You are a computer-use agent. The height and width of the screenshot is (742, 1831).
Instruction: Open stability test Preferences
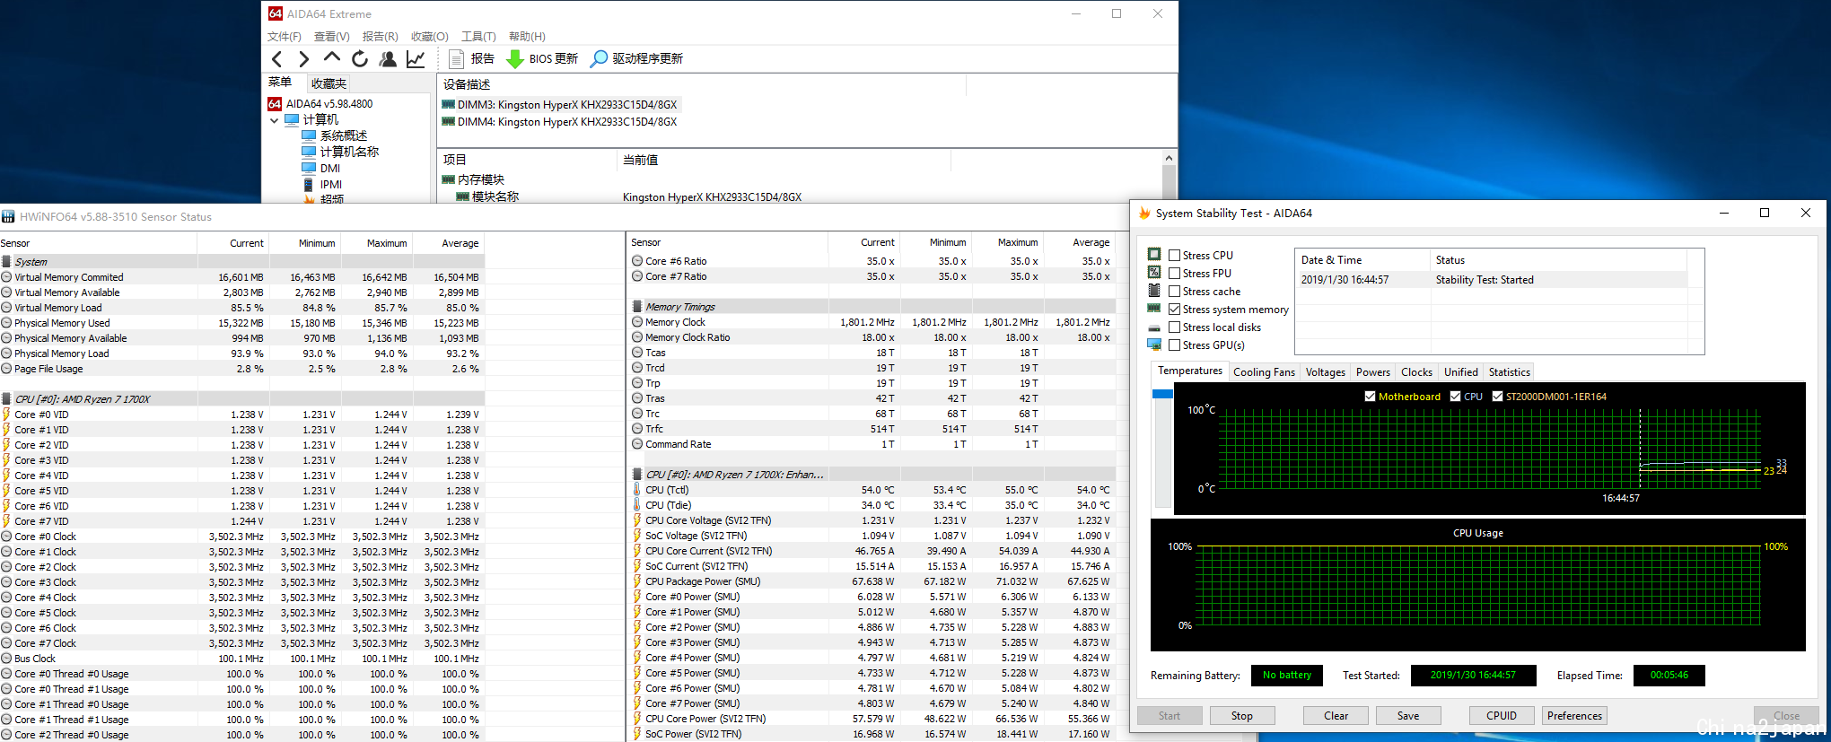coord(1574,716)
